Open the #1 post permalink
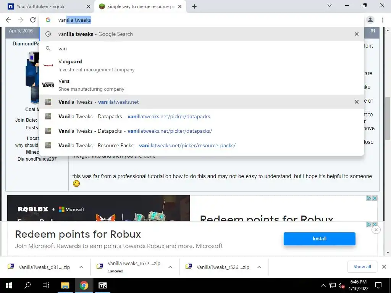The image size is (391, 293). [x=373, y=31]
